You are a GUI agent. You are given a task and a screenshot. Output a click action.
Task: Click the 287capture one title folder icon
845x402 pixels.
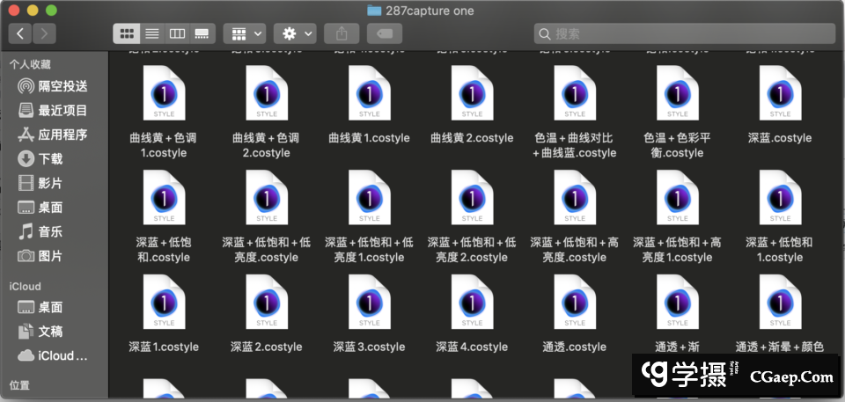coord(374,11)
